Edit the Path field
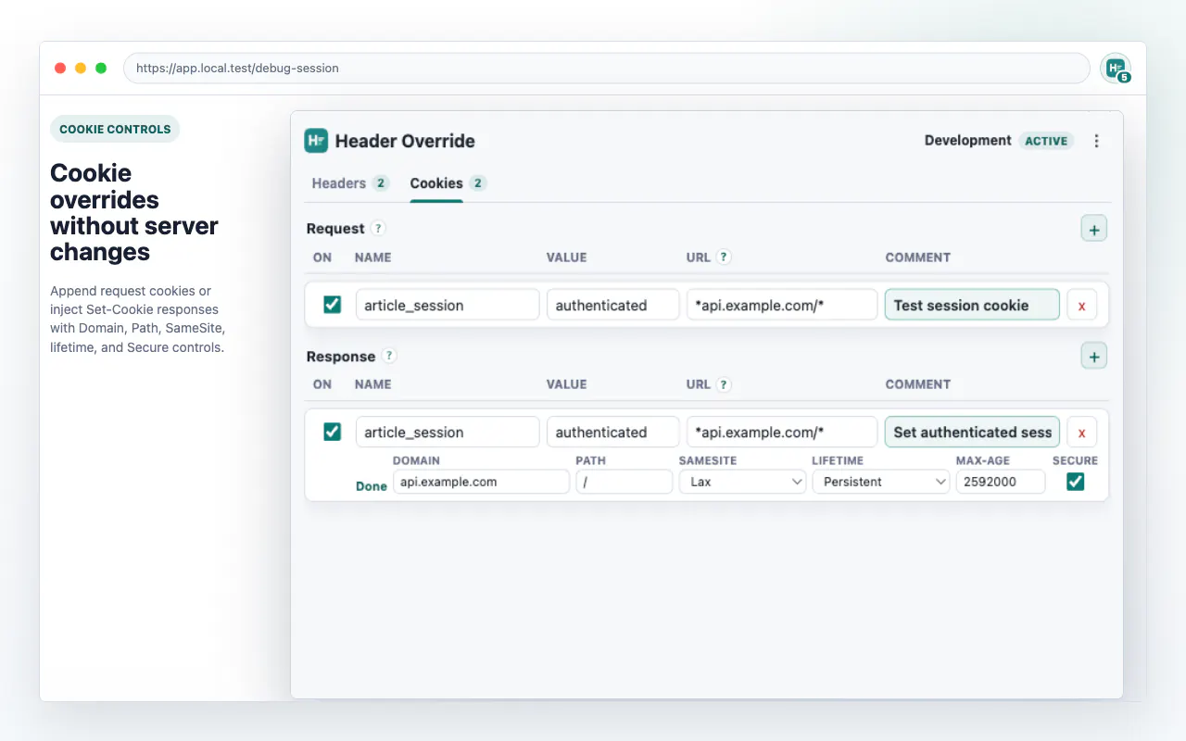This screenshot has height=741, width=1186. pyautogui.click(x=625, y=482)
